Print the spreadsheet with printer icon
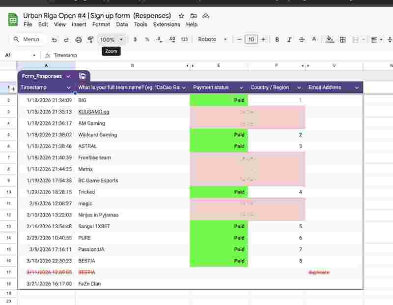The image size is (393, 305). [x=79, y=40]
